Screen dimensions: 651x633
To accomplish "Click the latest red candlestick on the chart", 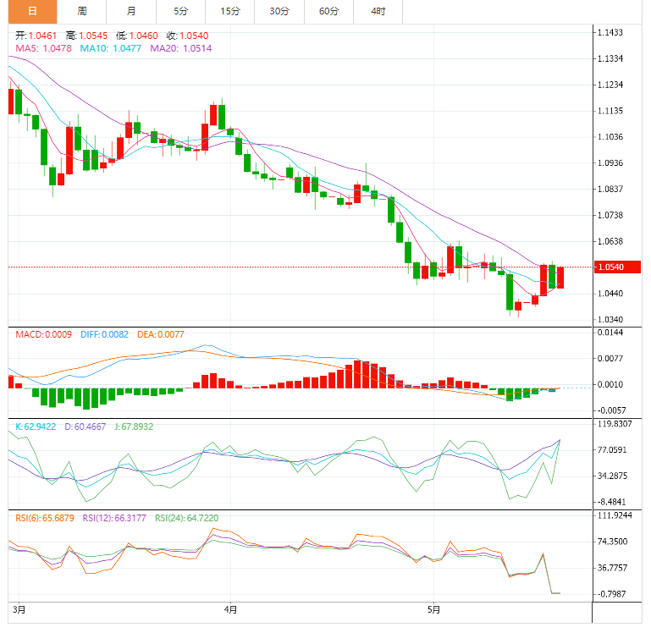I will [x=560, y=278].
